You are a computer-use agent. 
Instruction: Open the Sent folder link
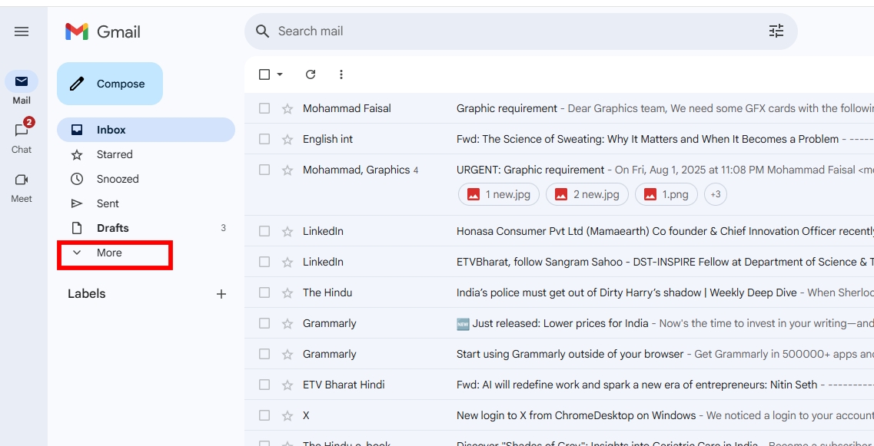(x=107, y=203)
